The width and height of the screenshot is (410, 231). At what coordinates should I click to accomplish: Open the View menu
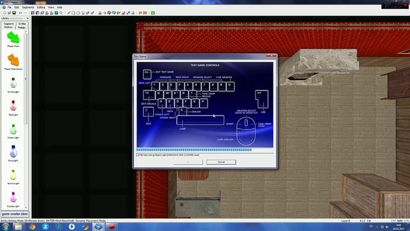pos(51,7)
